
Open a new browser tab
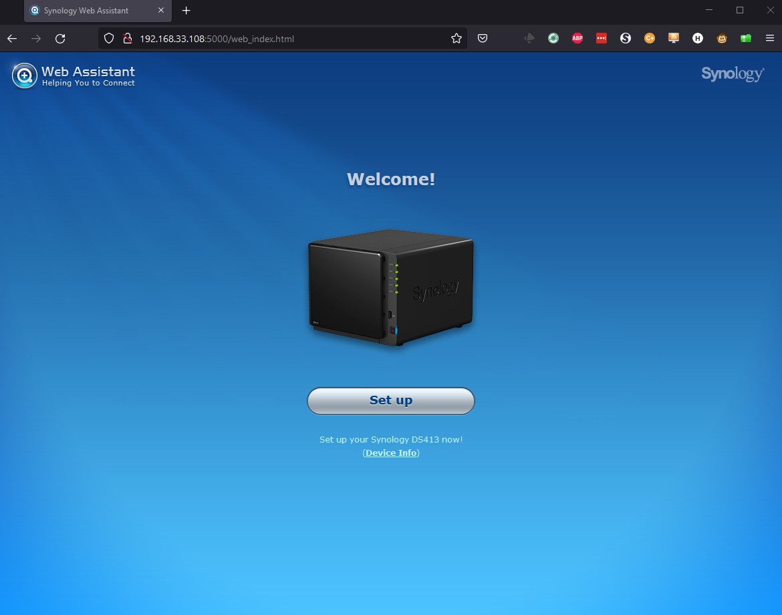186,11
